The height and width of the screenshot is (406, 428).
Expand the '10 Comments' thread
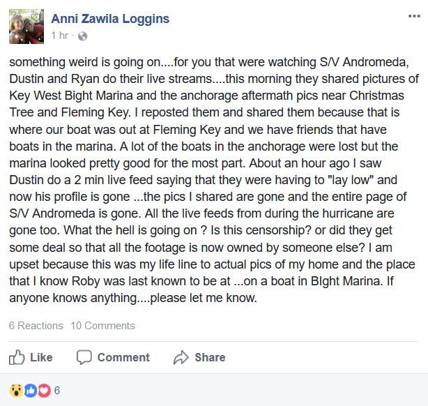(x=103, y=326)
